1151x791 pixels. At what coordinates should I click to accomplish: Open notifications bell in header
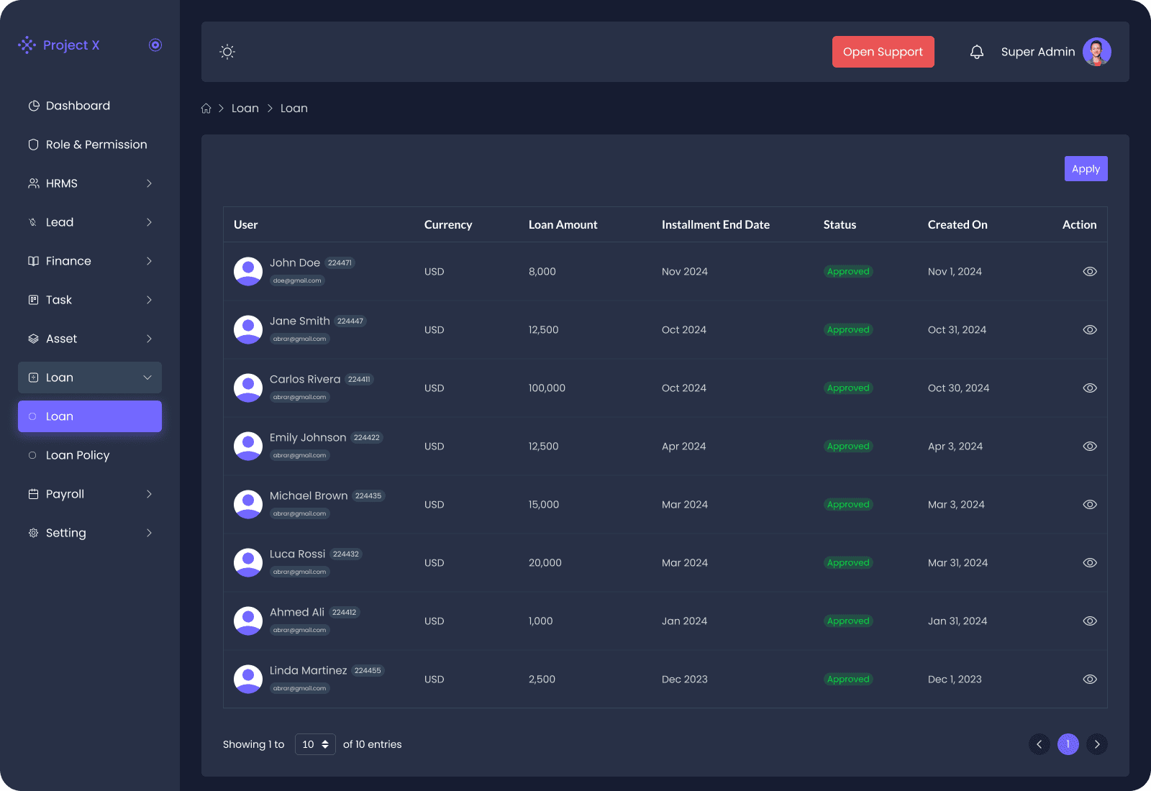pos(976,52)
